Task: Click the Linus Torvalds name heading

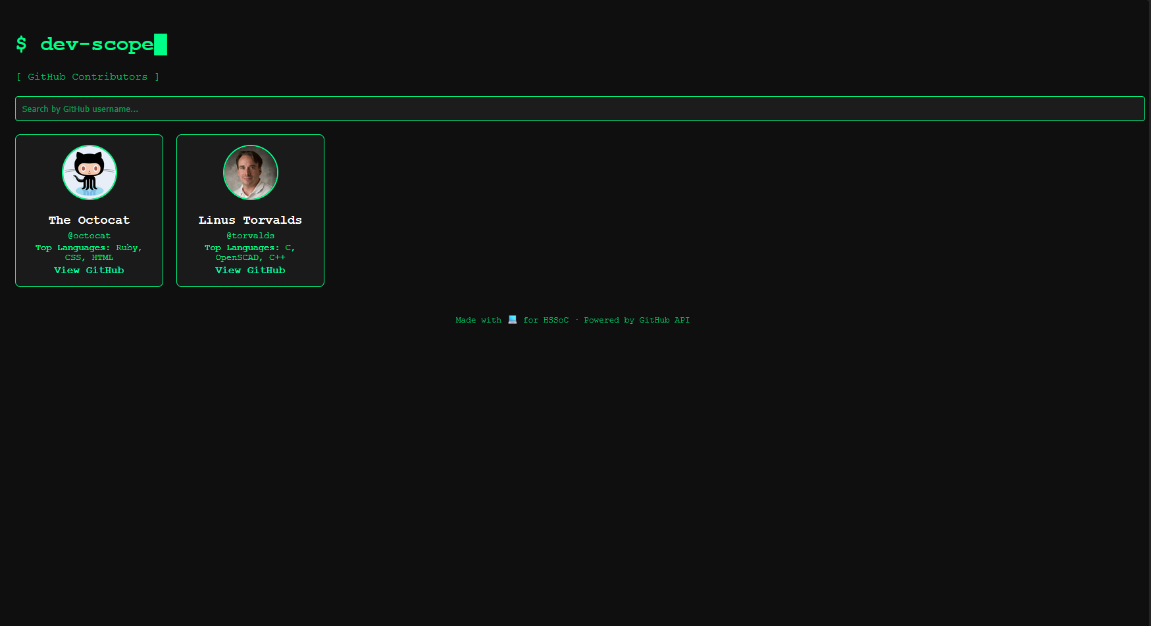Action: (250, 220)
